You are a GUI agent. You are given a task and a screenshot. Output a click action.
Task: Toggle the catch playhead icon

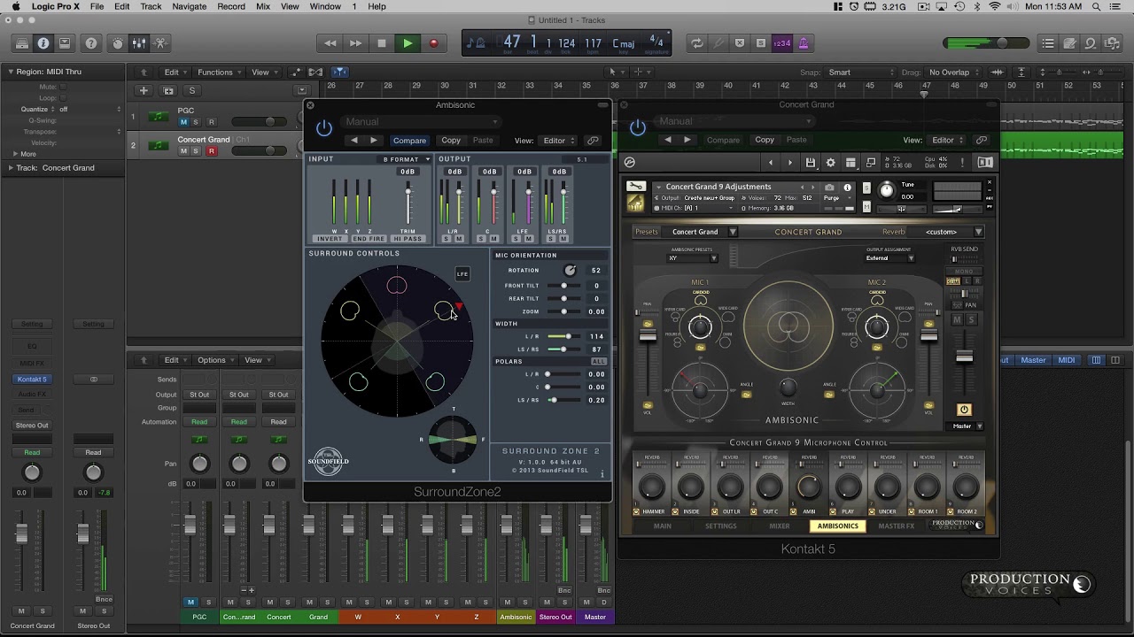pyautogui.click(x=340, y=73)
